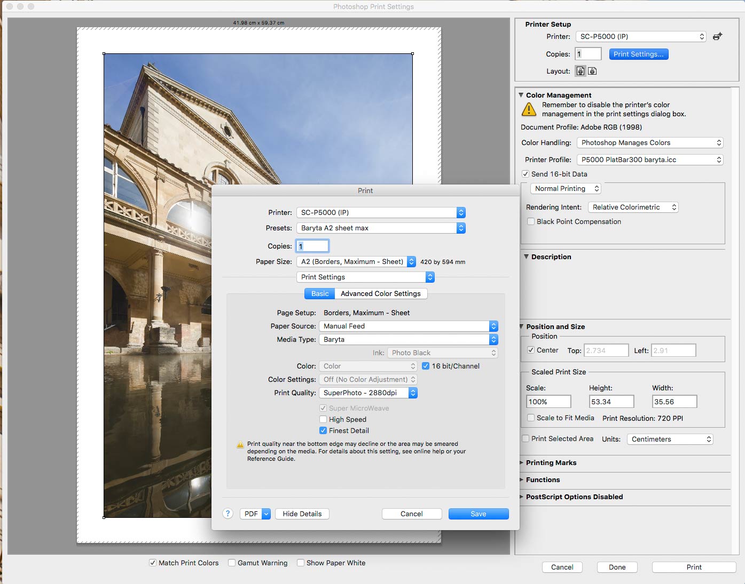745x584 pixels.
Task: Open Printer Profile dropdown
Action: coord(650,159)
